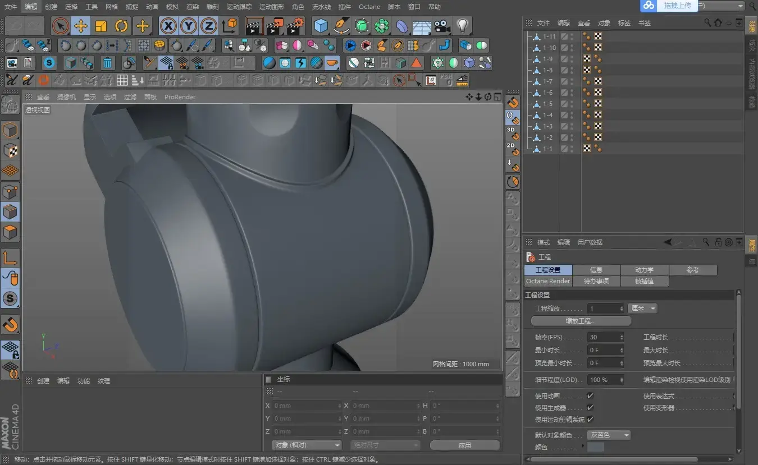Select the Scale tool
This screenshot has height=465, width=758.
click(x=101, y=26)
